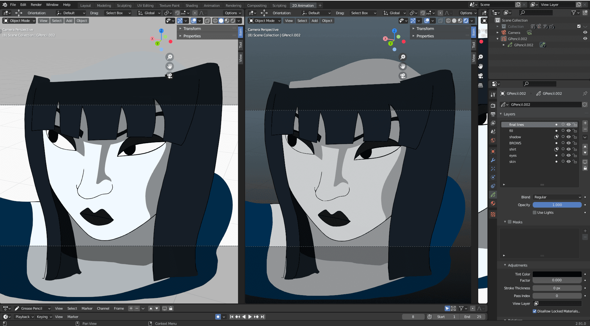The height and width of the screenshot is (326, 590).
Task: Toggle camera view icon in left viewport
Action: [170, 76]
